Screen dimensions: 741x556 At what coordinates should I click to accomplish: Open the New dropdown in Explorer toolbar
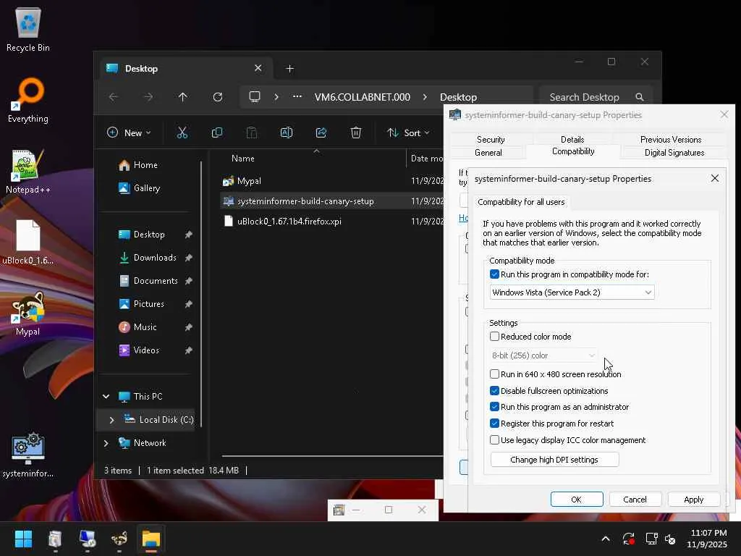click(129, 133)
